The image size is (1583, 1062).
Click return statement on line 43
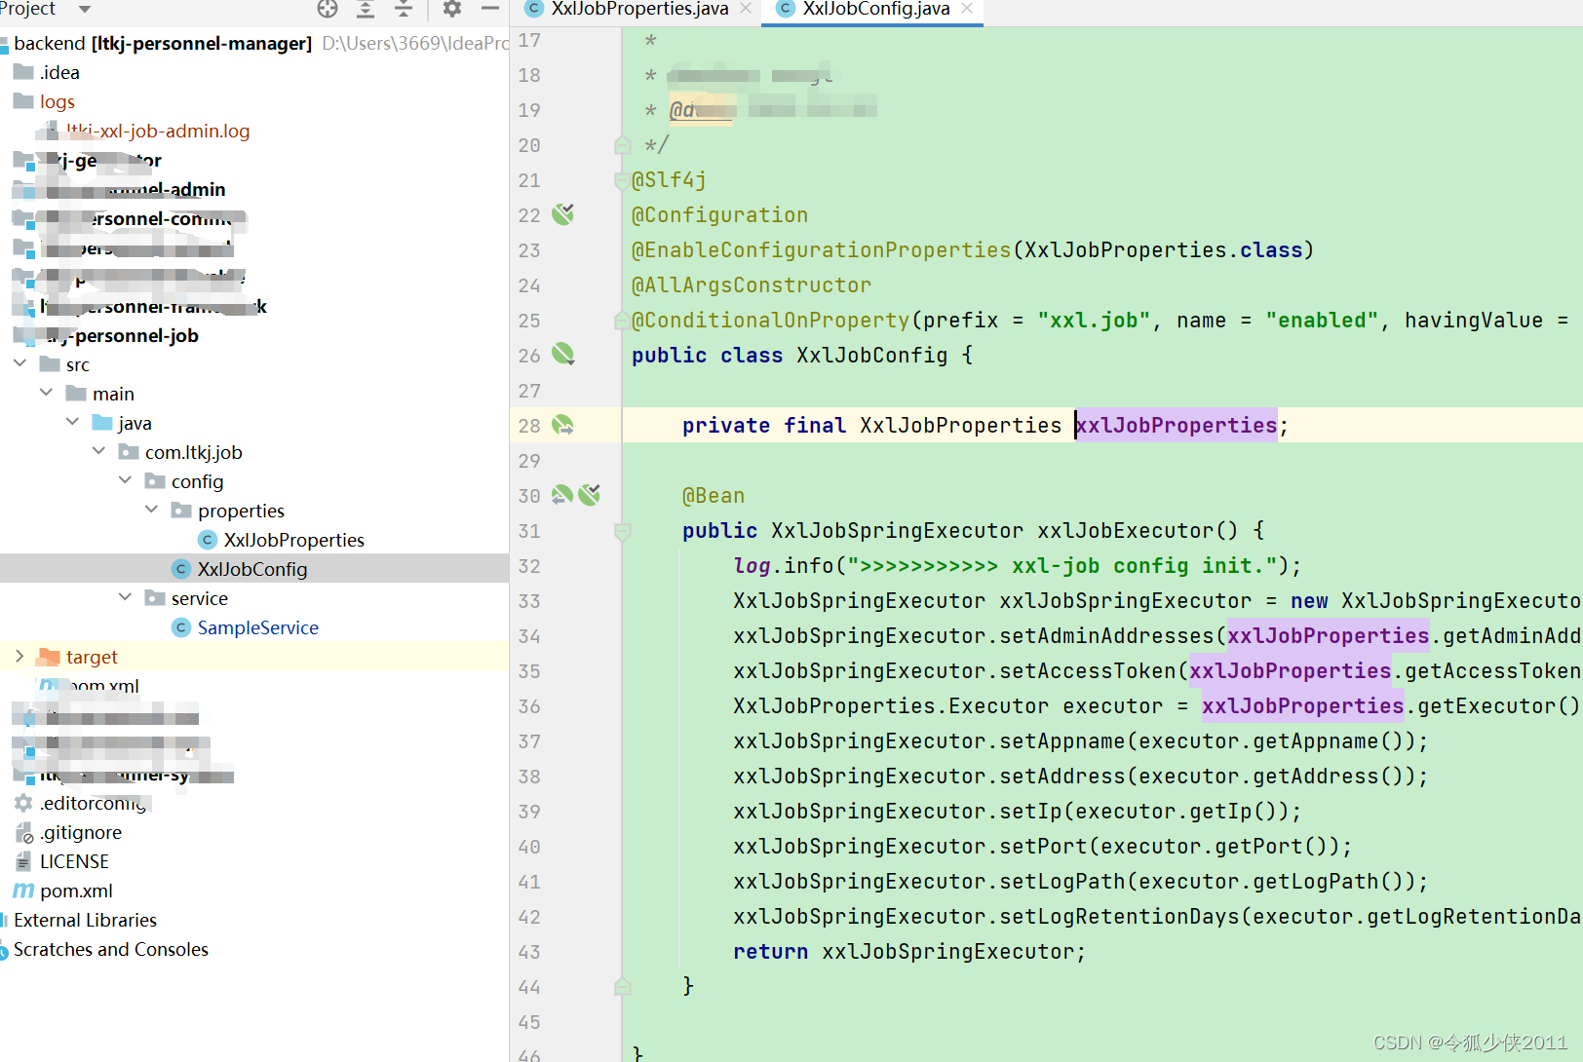(908, 951)
